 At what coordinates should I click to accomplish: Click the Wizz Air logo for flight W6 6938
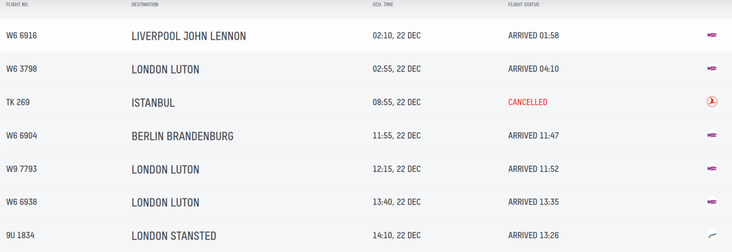pyautogui.click(x=711, y=202)
